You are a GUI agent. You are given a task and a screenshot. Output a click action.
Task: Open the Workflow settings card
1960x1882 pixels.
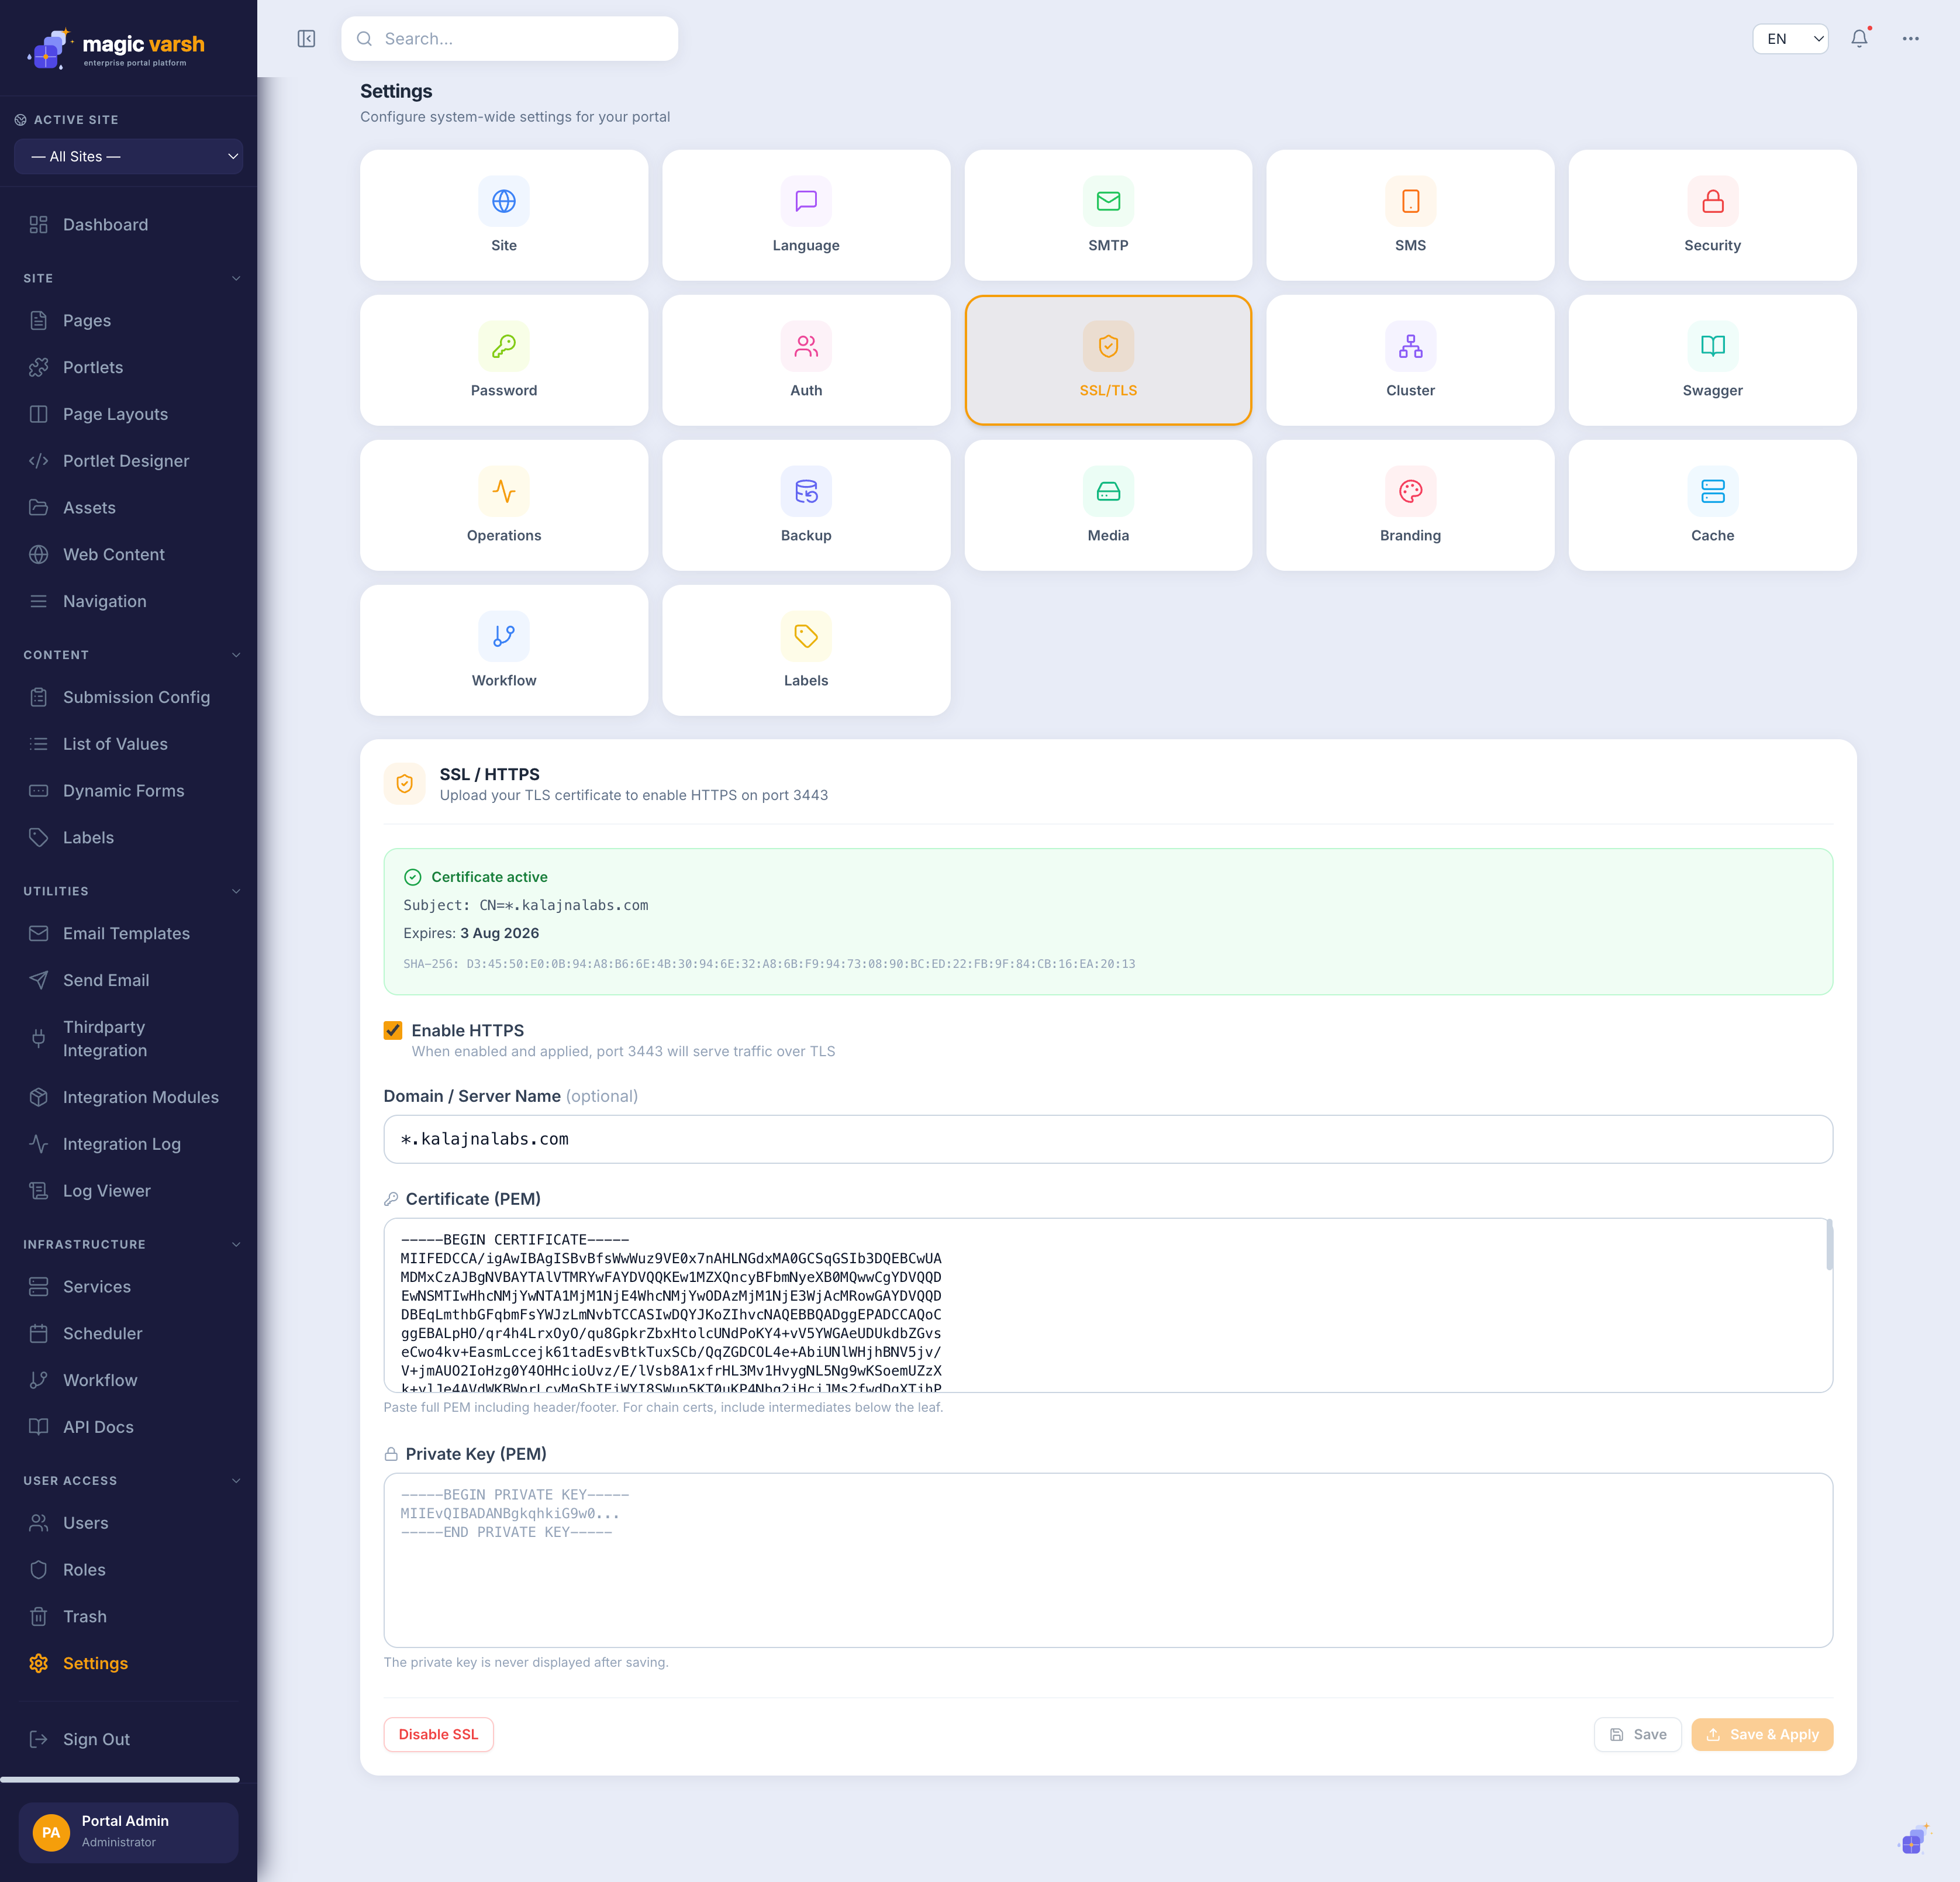504,650
